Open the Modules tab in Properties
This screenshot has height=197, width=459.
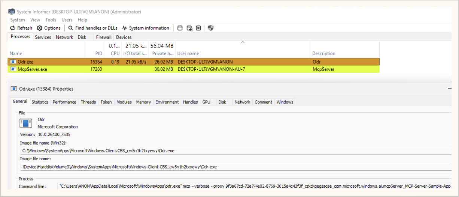pyautogui.click(x=124, y=102)
